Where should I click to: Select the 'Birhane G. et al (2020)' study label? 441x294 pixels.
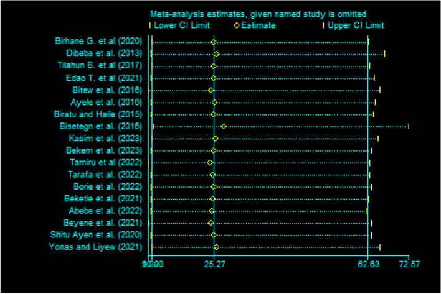[x=98, y=41]
